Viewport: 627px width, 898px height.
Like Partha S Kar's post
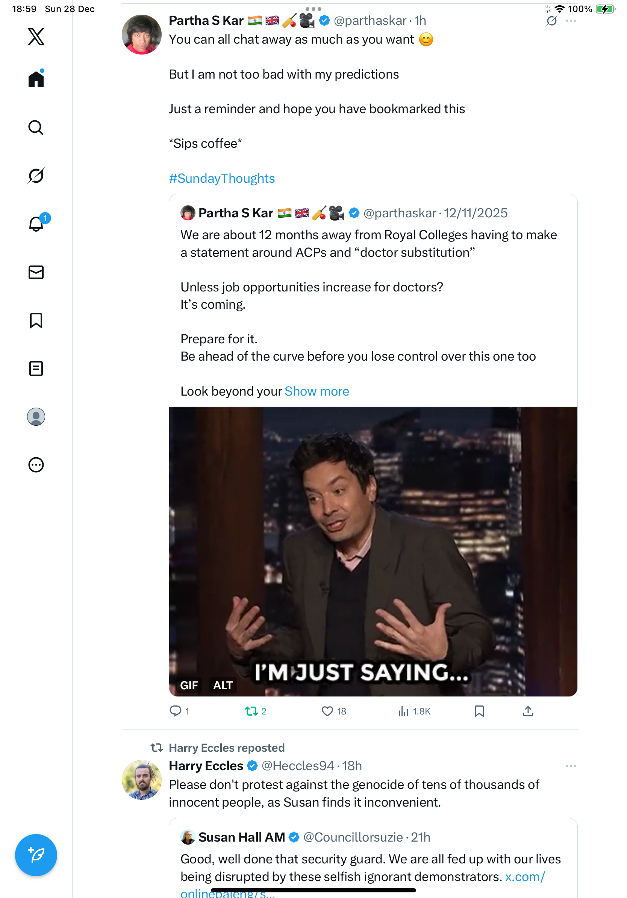pos(327,711)
